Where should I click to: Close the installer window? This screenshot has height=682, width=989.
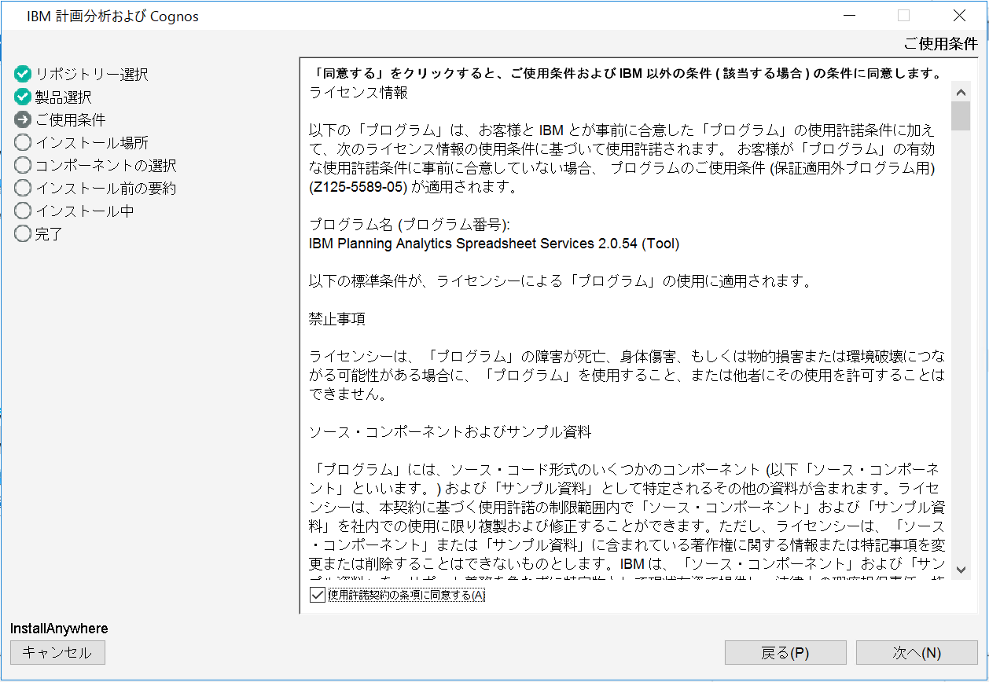click(x=959, y=16)
